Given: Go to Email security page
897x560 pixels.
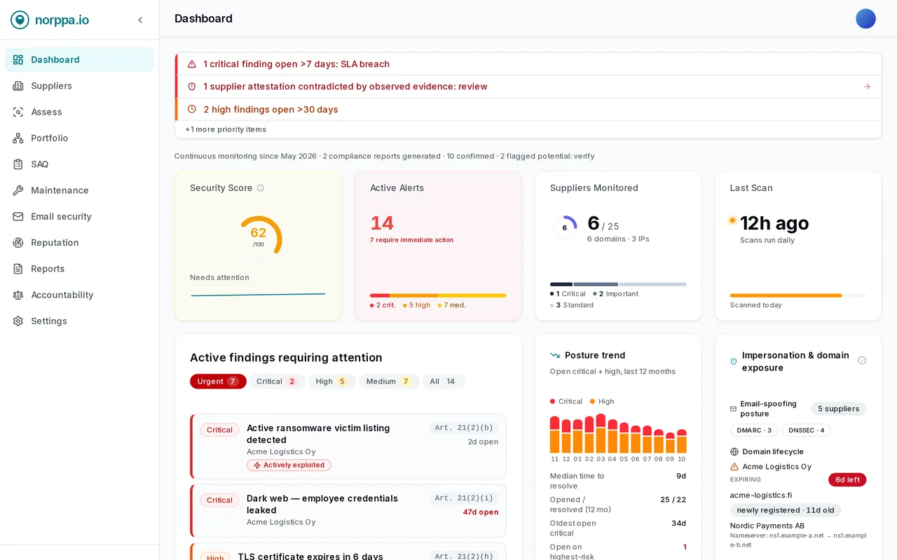Looking at the screenshot, I should pos(79,216).
